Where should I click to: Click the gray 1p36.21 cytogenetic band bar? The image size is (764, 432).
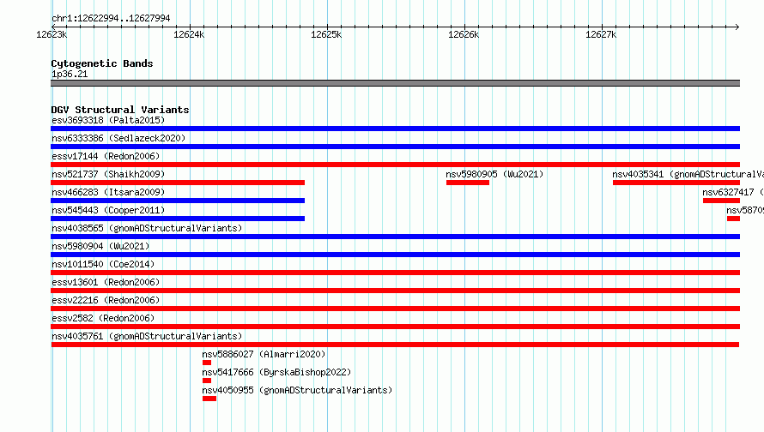(395, 83)
